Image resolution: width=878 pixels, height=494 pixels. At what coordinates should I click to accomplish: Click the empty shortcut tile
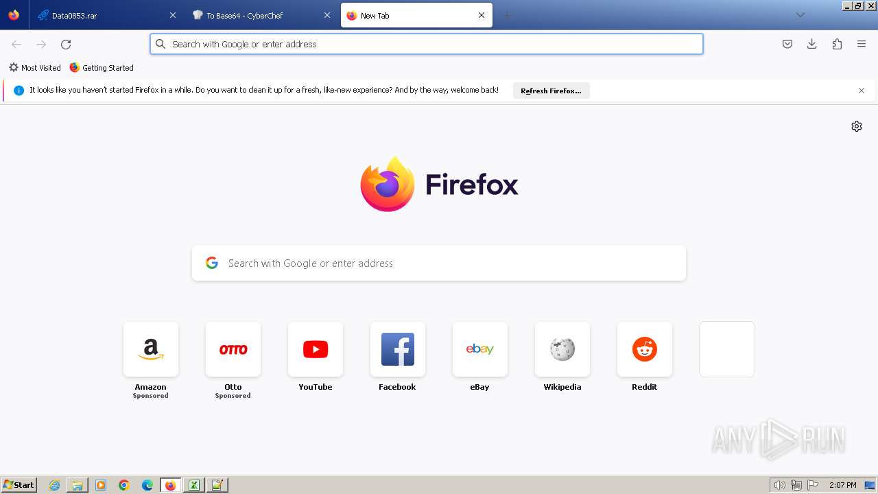[727, 349]
